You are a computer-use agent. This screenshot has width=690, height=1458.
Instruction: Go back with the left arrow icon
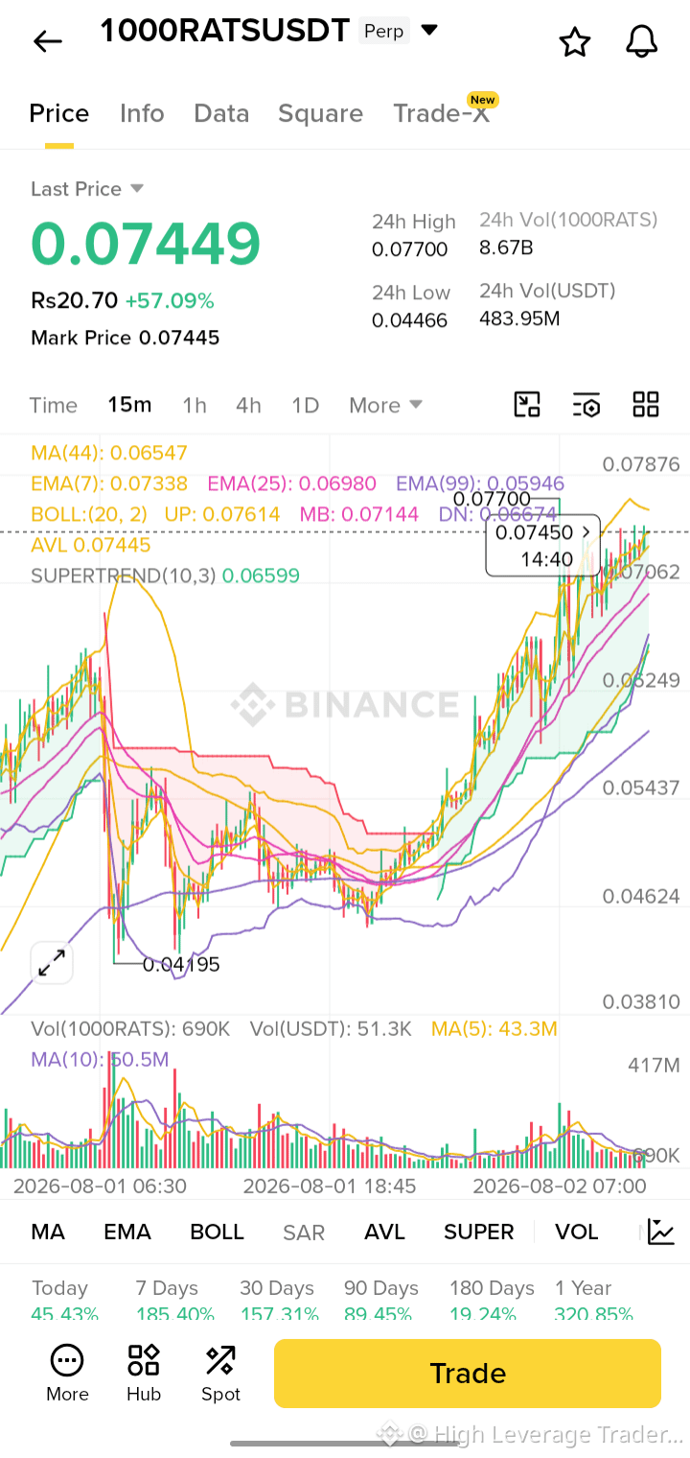(x=47, y=41)
